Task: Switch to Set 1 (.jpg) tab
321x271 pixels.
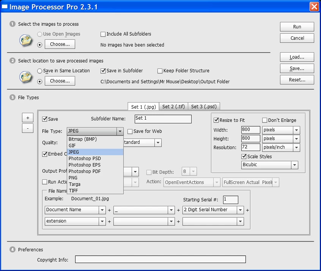Action: (143, 107)
